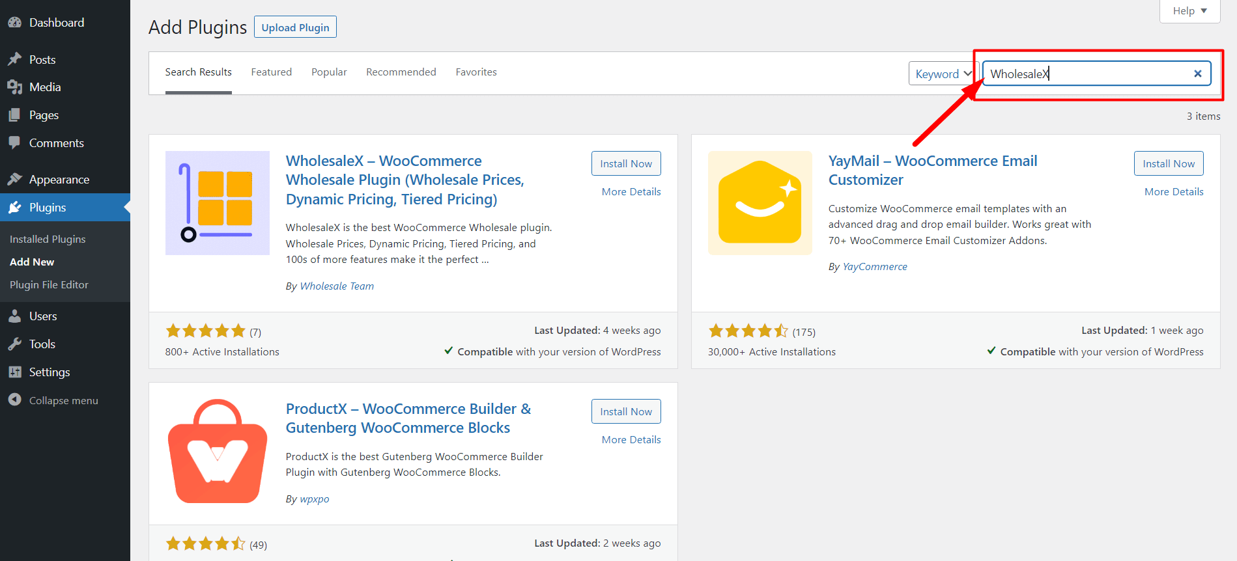The image size is (1237, 561).
Task: Switch to the Search Results tab
Action: [x=199, y=72]
